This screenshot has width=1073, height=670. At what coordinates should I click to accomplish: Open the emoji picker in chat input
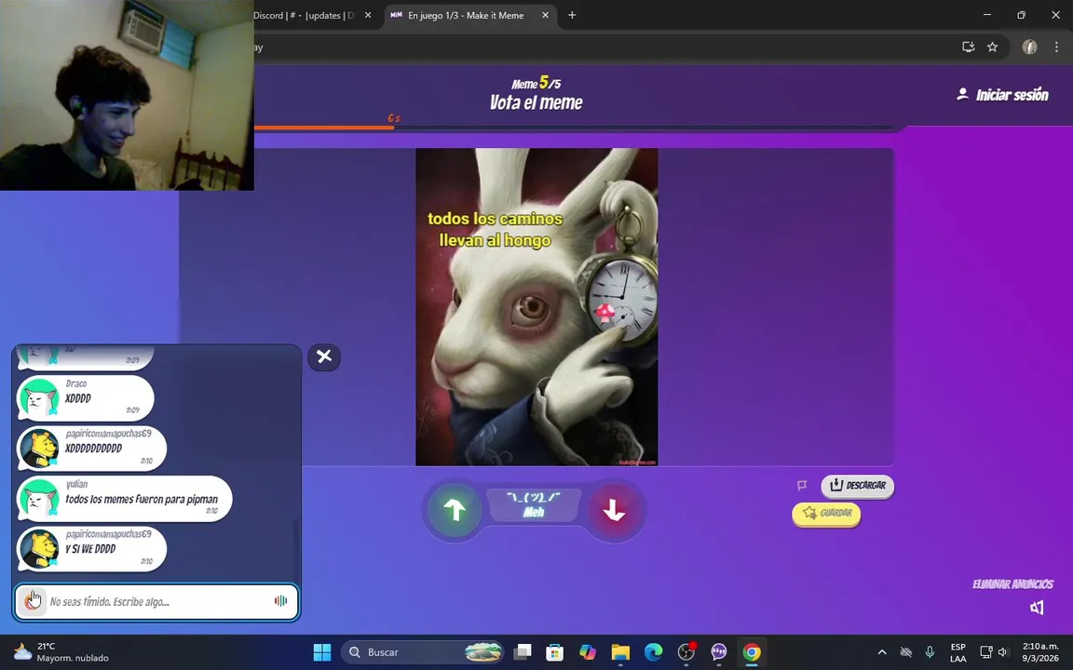32,602
